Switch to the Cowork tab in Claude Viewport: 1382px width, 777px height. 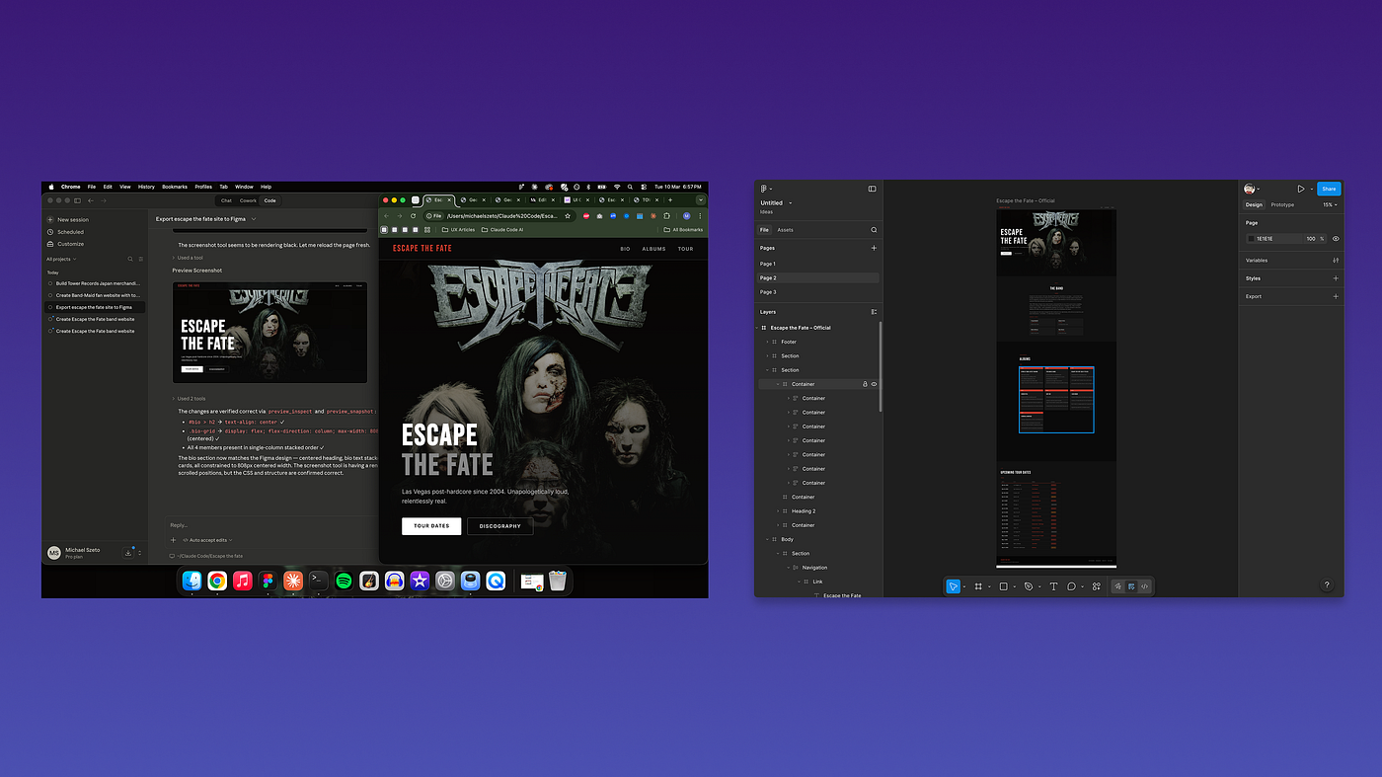click(x=248, y=200)
